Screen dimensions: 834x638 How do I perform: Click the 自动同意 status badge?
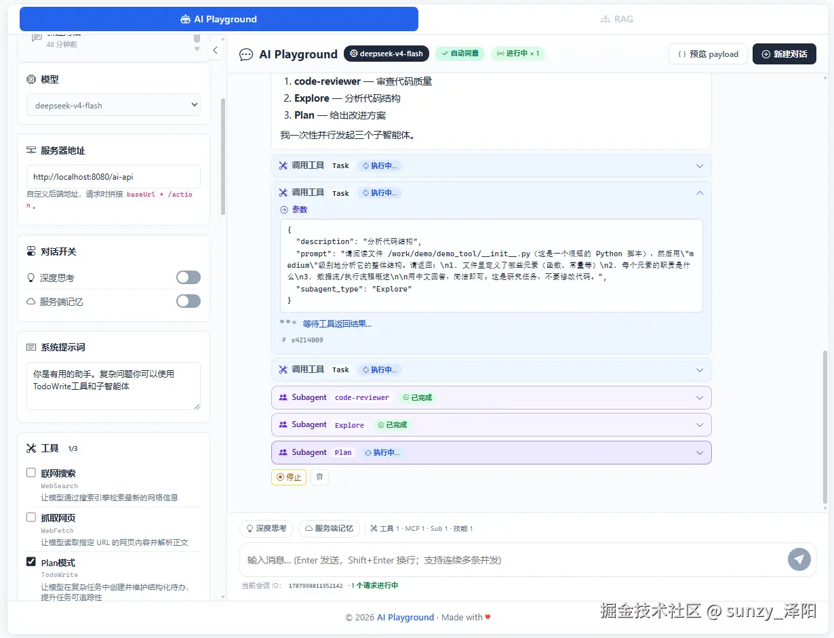(460, 54)
